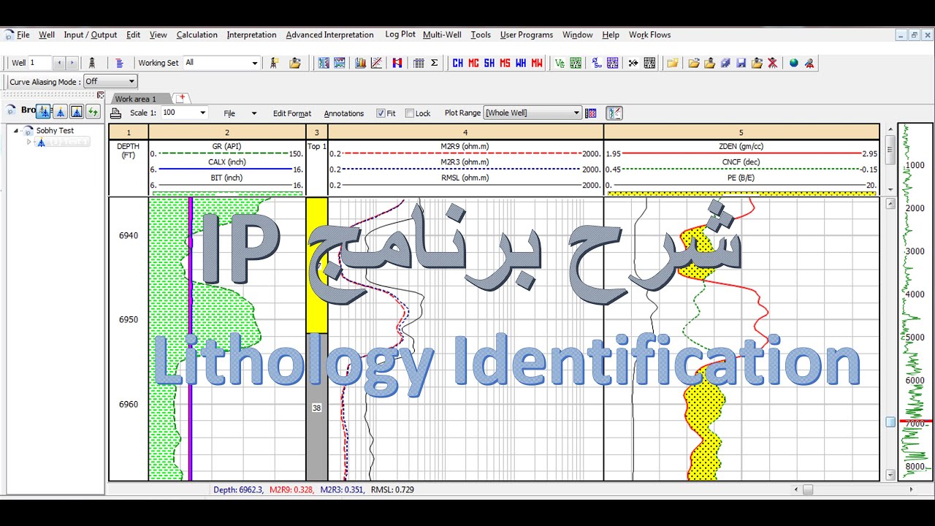Click the track 4 header number

pos(465,132)
